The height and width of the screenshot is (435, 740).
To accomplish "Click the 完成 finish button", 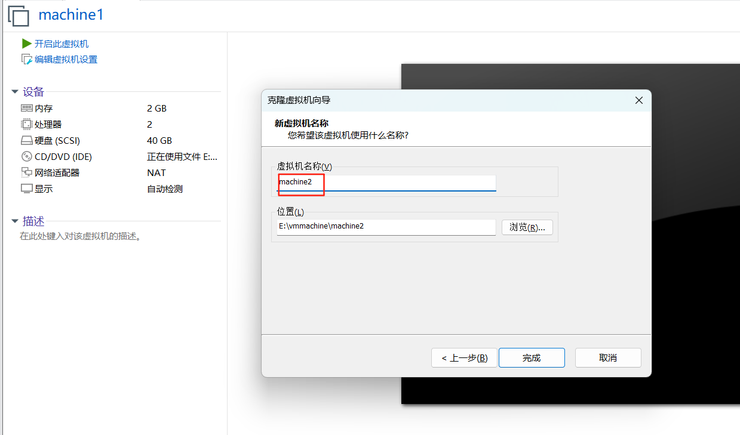I will (532, 358).
